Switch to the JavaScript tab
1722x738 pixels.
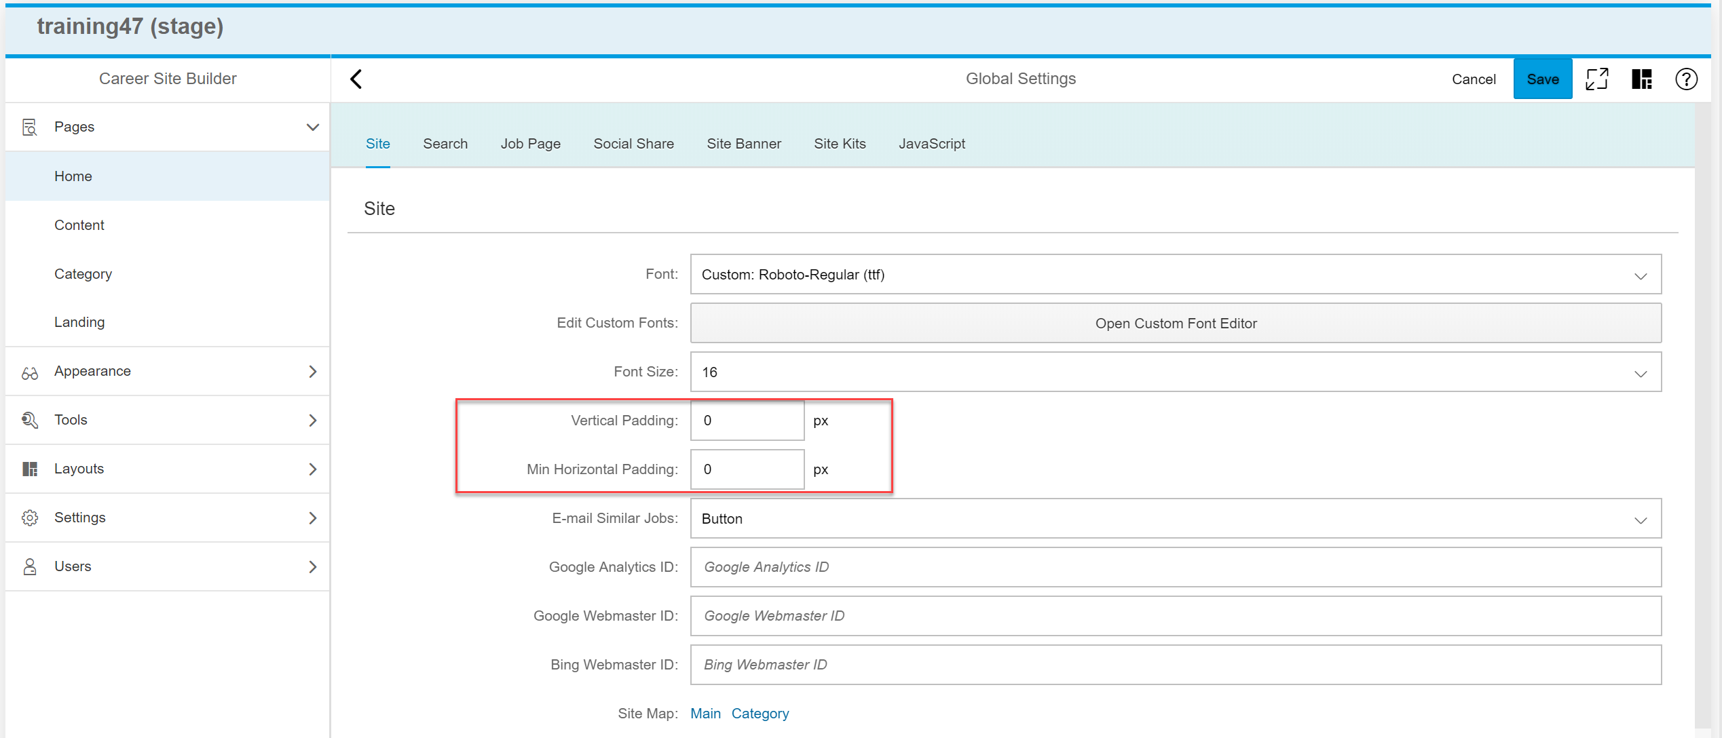tap(931, 144)
